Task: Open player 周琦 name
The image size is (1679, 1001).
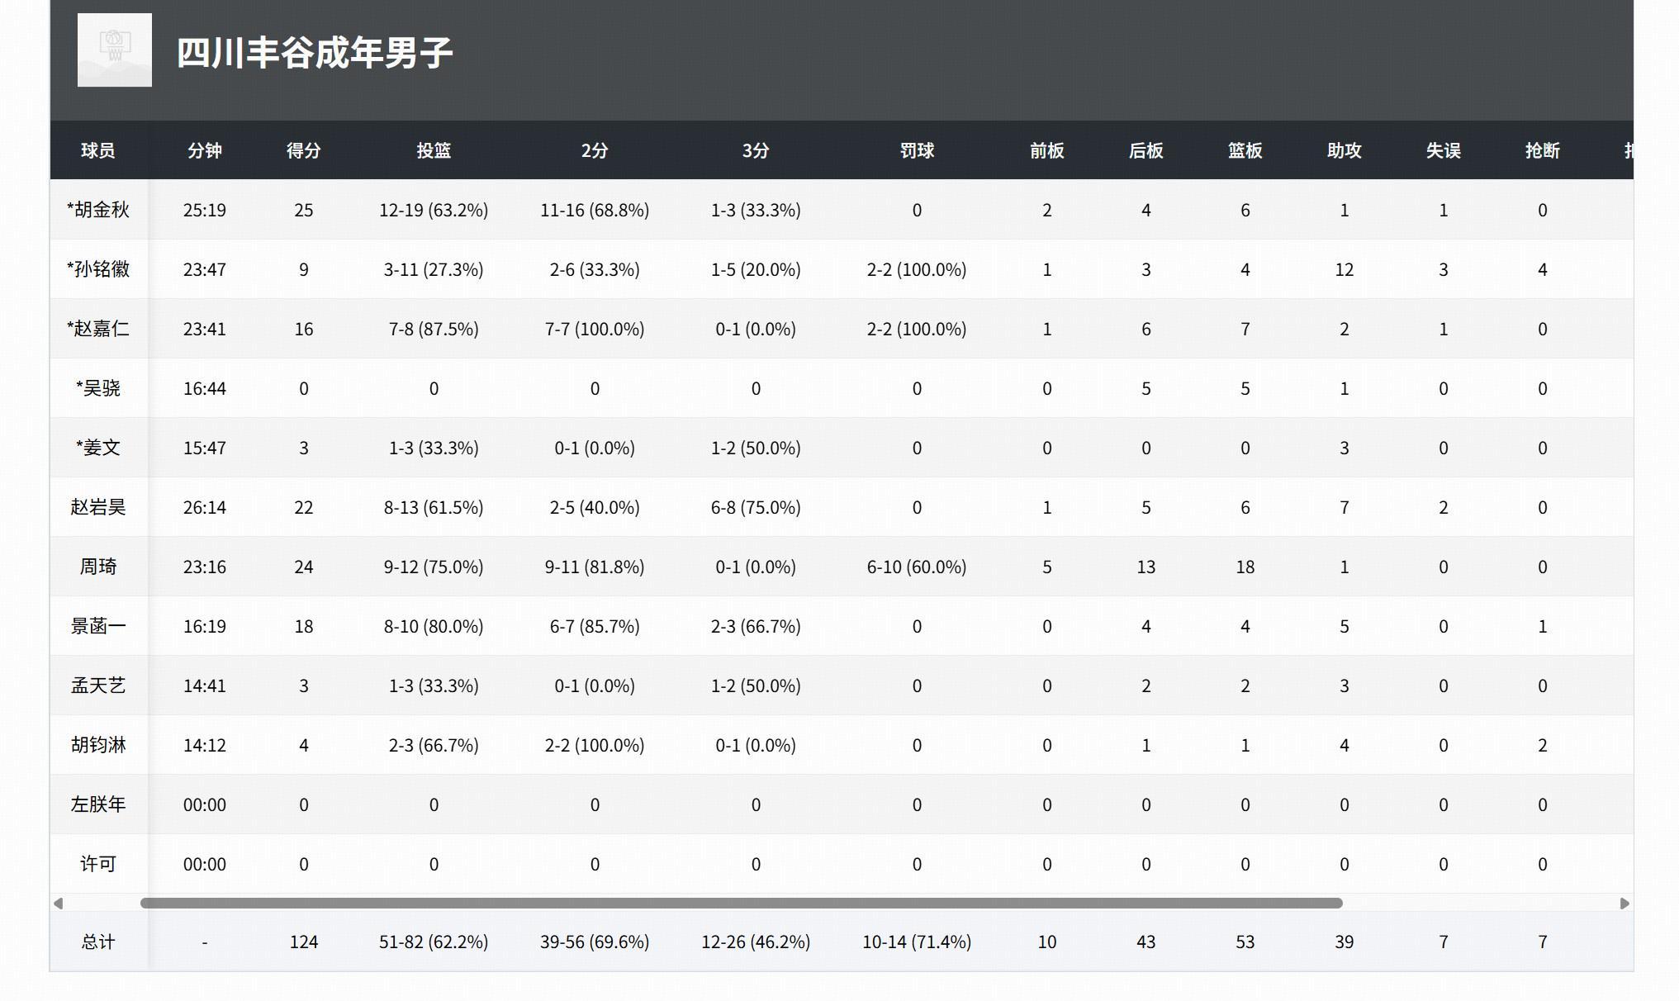Action: tap(97, 567)
